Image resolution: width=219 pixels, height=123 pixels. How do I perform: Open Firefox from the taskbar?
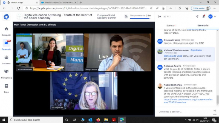pyautogui.click(x=98, y=120)
